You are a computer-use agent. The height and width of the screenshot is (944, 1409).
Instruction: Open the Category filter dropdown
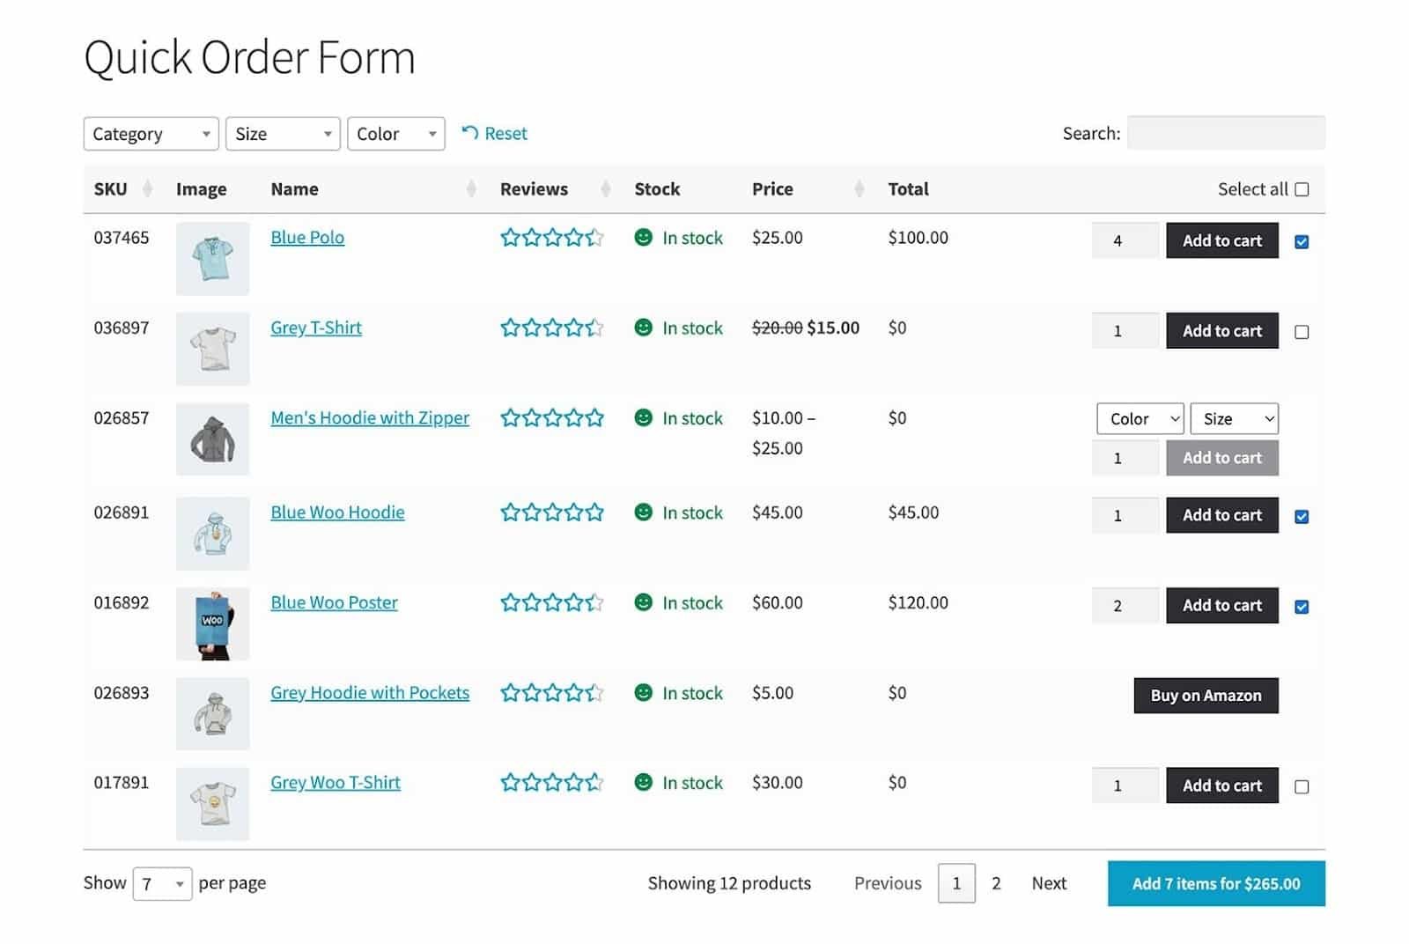pyautogui.click(x=151, y=134)
